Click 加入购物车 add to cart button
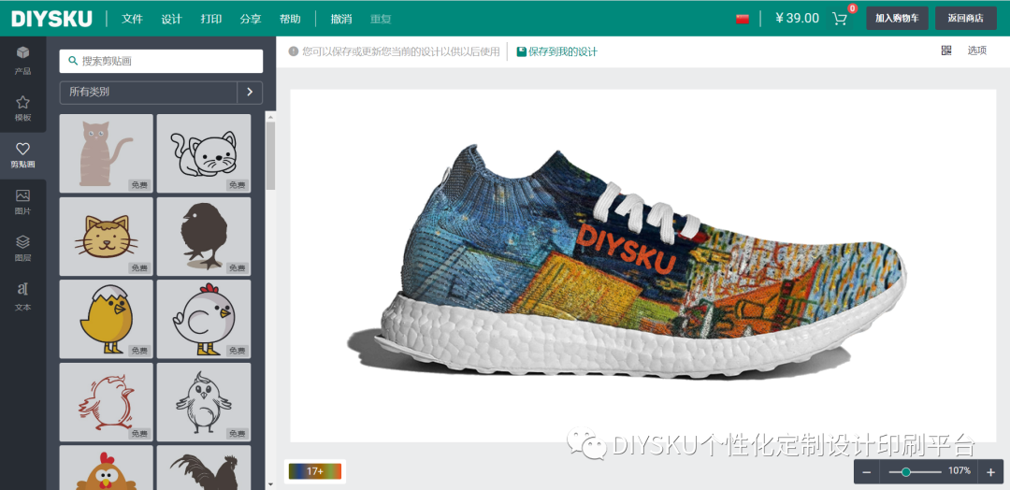 (897, 18)
